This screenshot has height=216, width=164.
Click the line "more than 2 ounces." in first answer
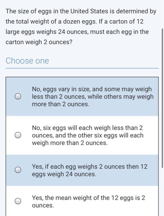click(61, 104)
